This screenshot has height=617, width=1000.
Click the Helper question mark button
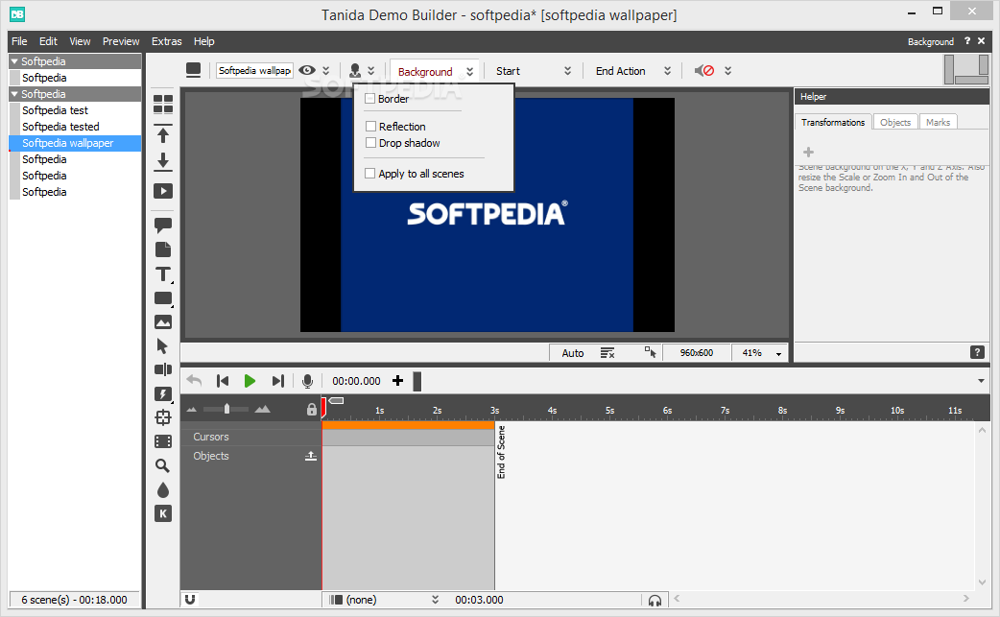click(x=977, y=352)
